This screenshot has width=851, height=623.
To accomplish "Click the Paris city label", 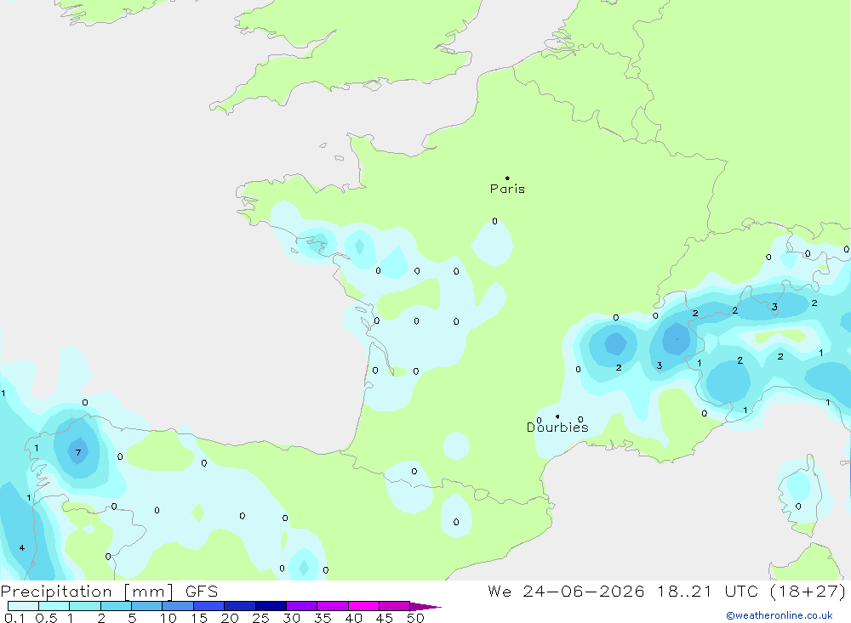I will pos(507,189).
